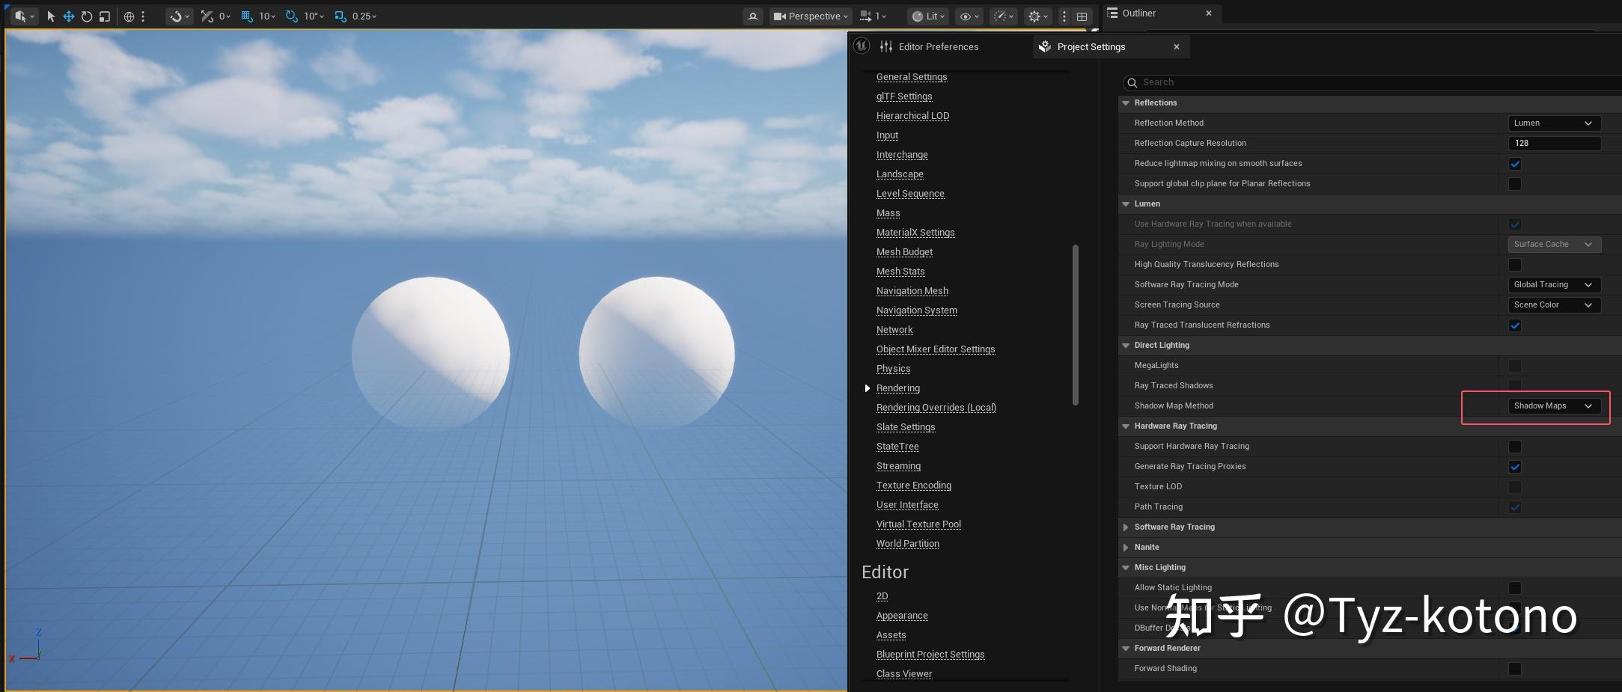
Task: Open the Reflection Method dropdown showing Lumen
Action: 1555,123
